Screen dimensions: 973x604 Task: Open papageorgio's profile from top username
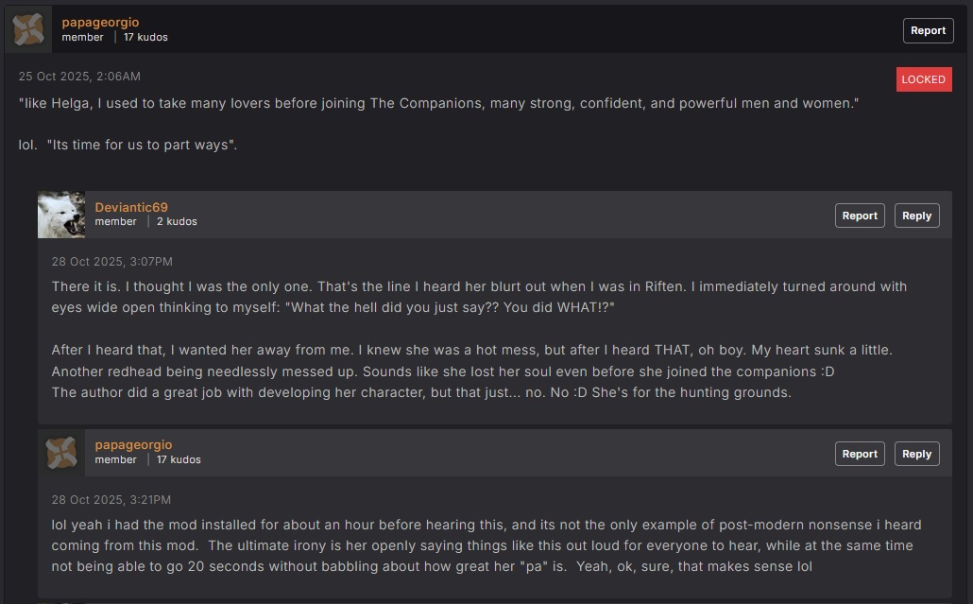[x=100, y=23]
